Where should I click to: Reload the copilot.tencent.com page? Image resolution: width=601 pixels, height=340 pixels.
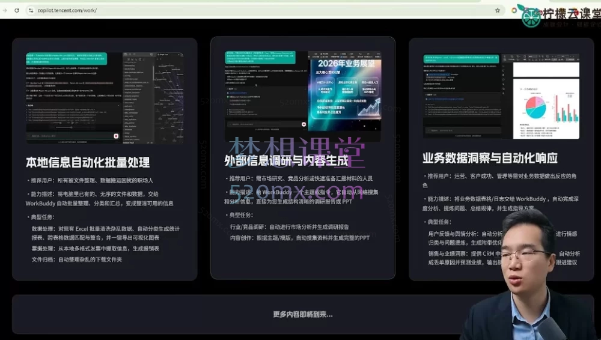(x=16, y=10)
